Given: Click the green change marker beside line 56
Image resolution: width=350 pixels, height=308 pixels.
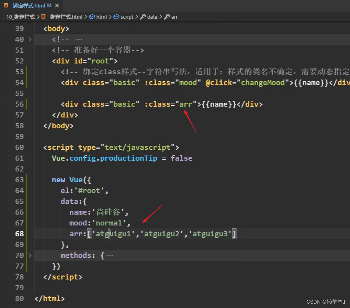Looking at the screenshot, I should point(26,104).
